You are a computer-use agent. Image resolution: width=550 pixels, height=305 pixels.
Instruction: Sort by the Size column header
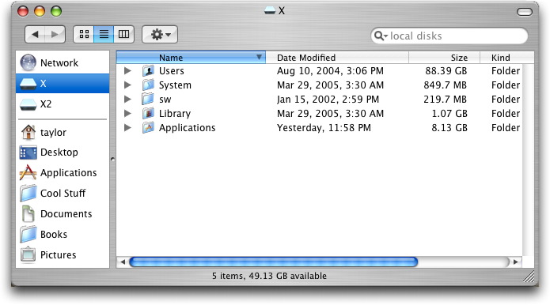tap(444, 58)
